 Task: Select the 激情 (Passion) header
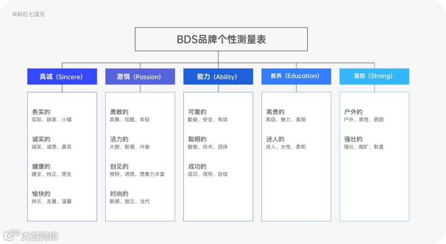pyautogui.click(x=140, y=76)
